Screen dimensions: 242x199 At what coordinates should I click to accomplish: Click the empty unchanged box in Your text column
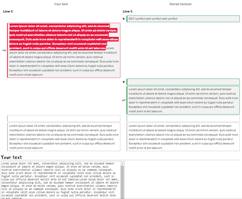(64, 119)
